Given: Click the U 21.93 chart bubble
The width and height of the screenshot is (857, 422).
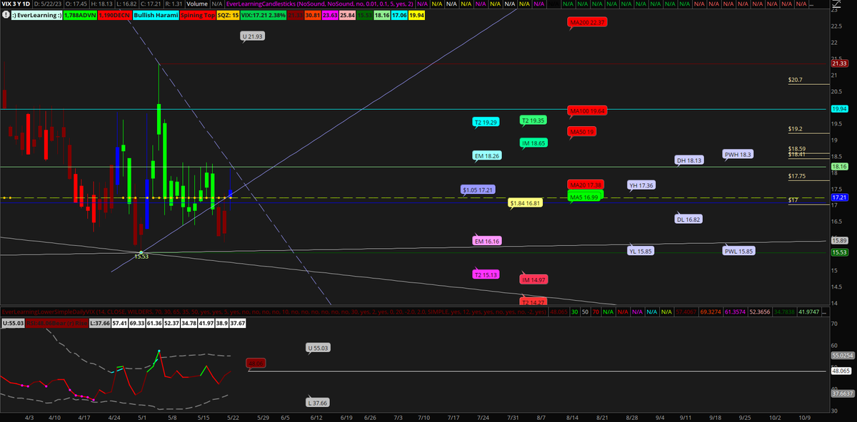Looking at the screenshot, I should pos(253,36).
